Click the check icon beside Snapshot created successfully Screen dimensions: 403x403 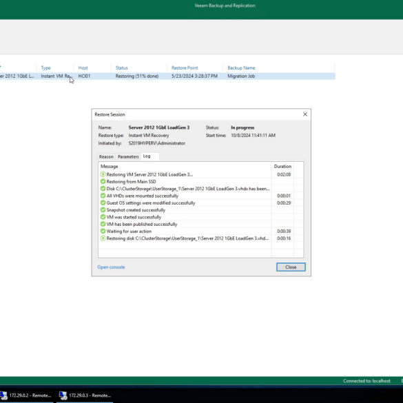pos(103,209)
